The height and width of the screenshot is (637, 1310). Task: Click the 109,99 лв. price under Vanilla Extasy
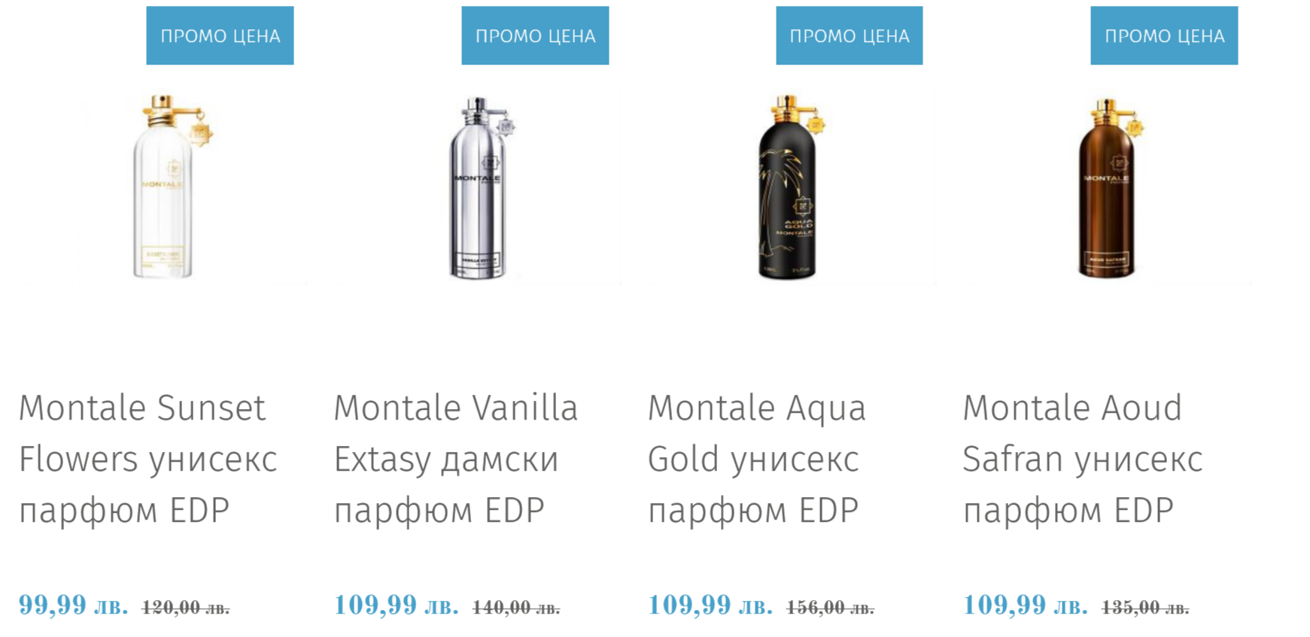click(396, 605)
